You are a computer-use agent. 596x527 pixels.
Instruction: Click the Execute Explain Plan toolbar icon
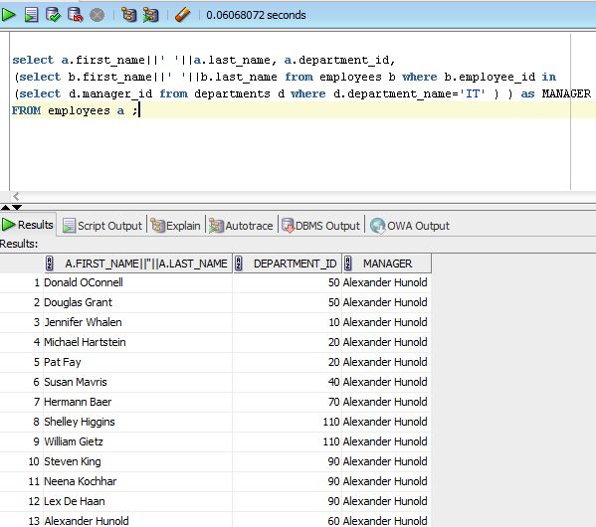click(129, 15)
